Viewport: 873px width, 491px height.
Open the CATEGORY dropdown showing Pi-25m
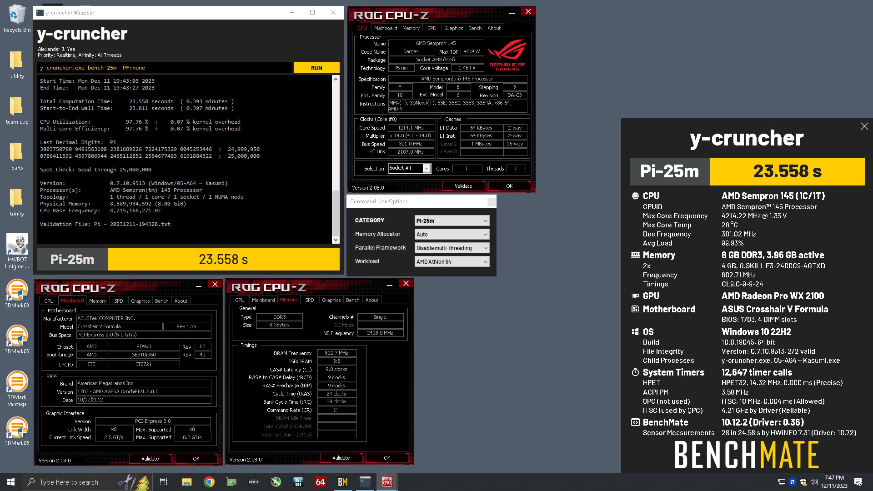tap(452, 220)
